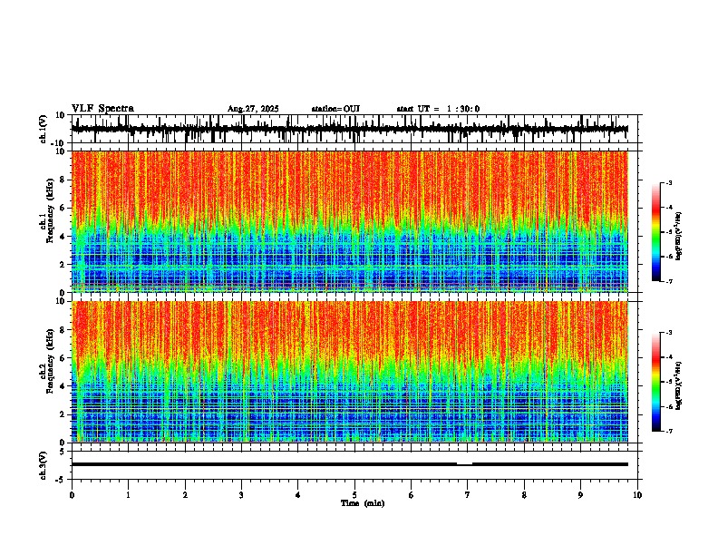Select the 'start UT = 1:30:0' label

point(438,109)
